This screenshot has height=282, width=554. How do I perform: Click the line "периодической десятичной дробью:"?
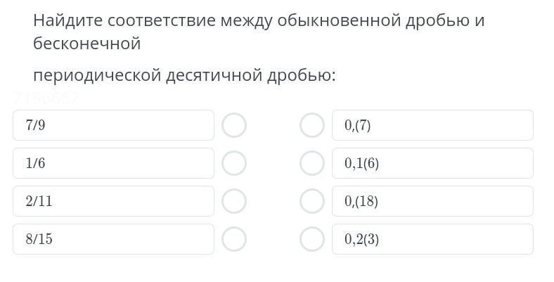184,75
